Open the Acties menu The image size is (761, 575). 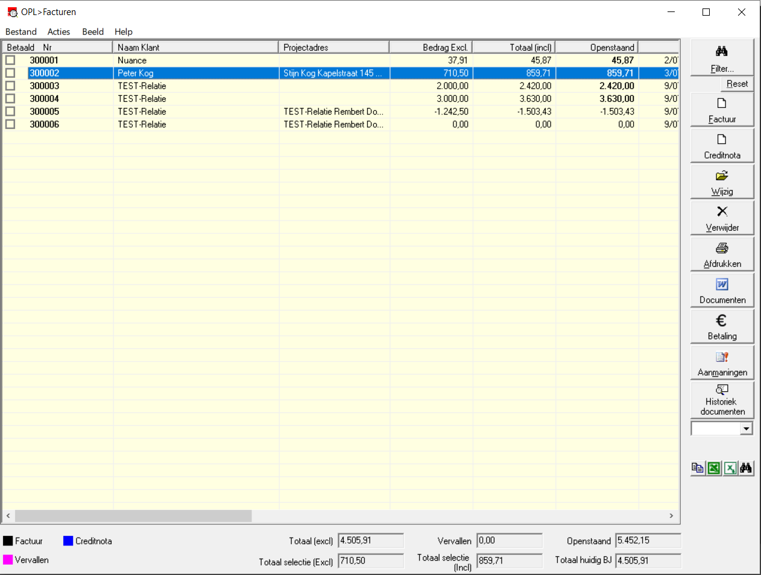tap(58, 31)
